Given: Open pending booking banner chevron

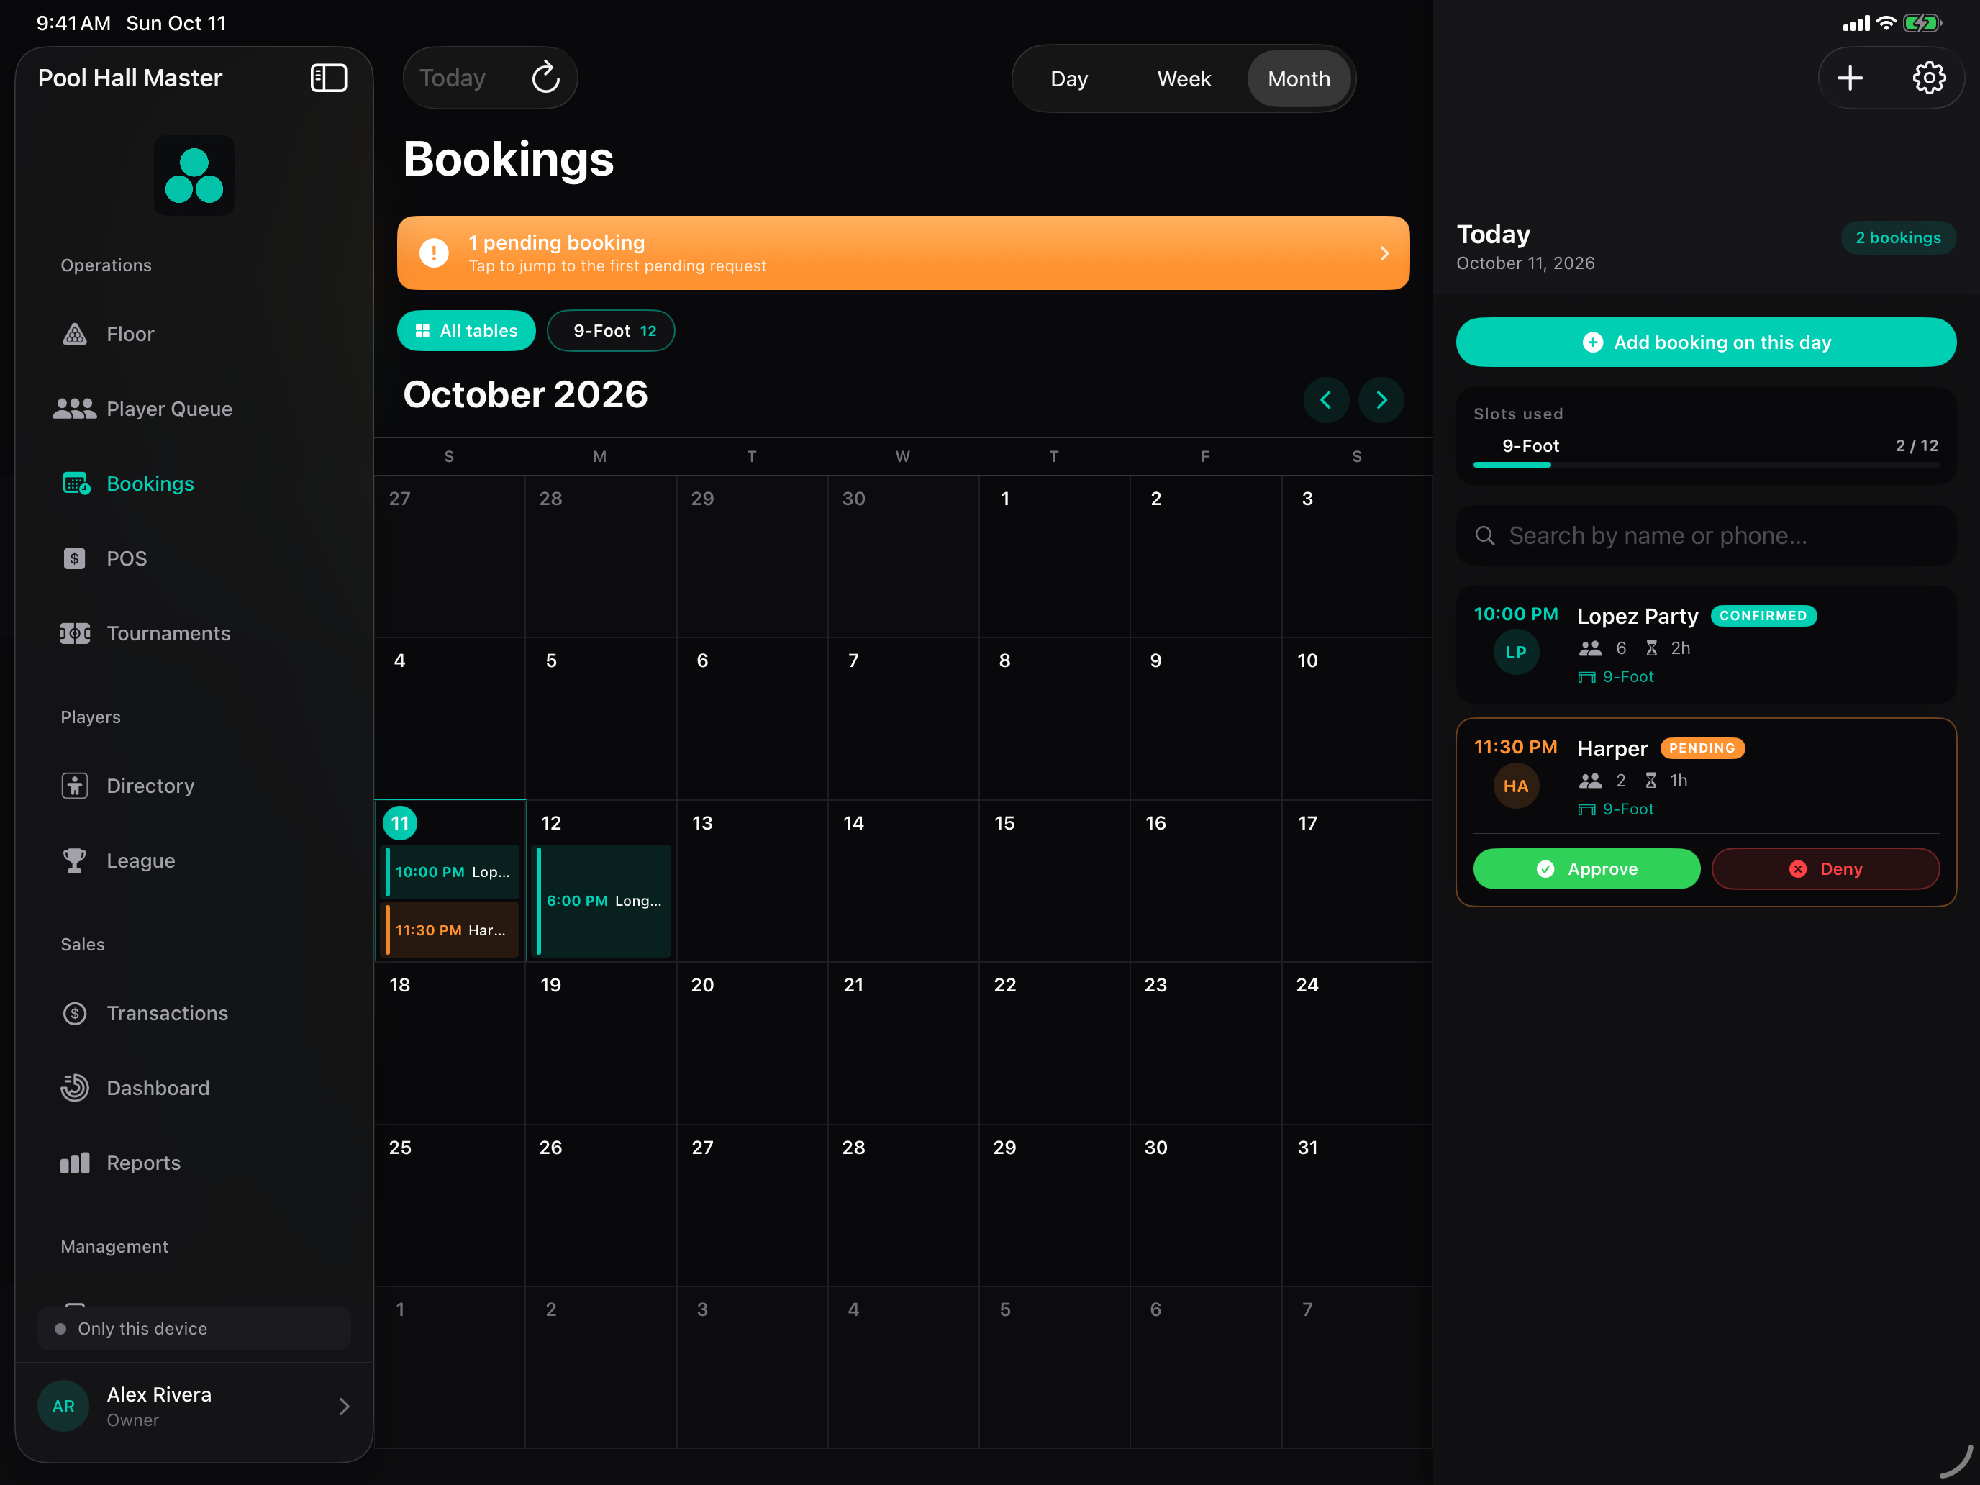Looking at the screenshot, I should point(1384,253).
